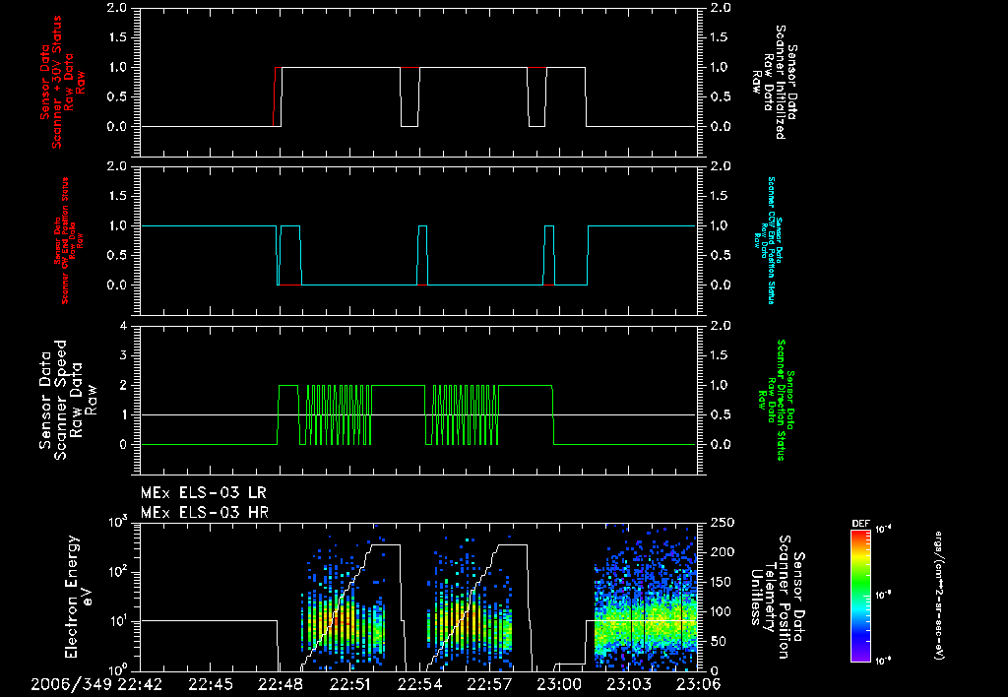The height and width of the screenshot is (697, 1008).
Task: Click the 22:57 time axis label
Action: tap(490, 684)
